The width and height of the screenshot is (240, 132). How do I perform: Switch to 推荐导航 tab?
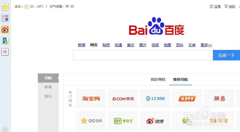click(180, 79)
